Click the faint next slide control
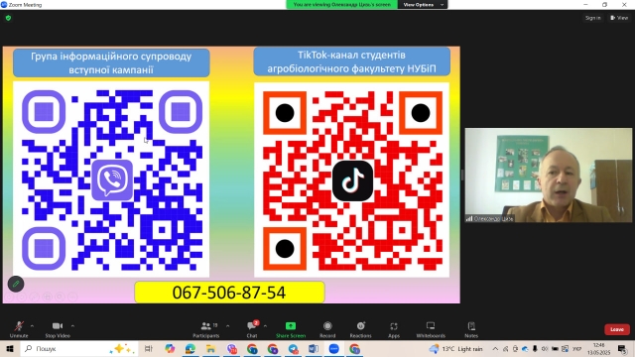The image size is (635, 357). pos(22,297)
